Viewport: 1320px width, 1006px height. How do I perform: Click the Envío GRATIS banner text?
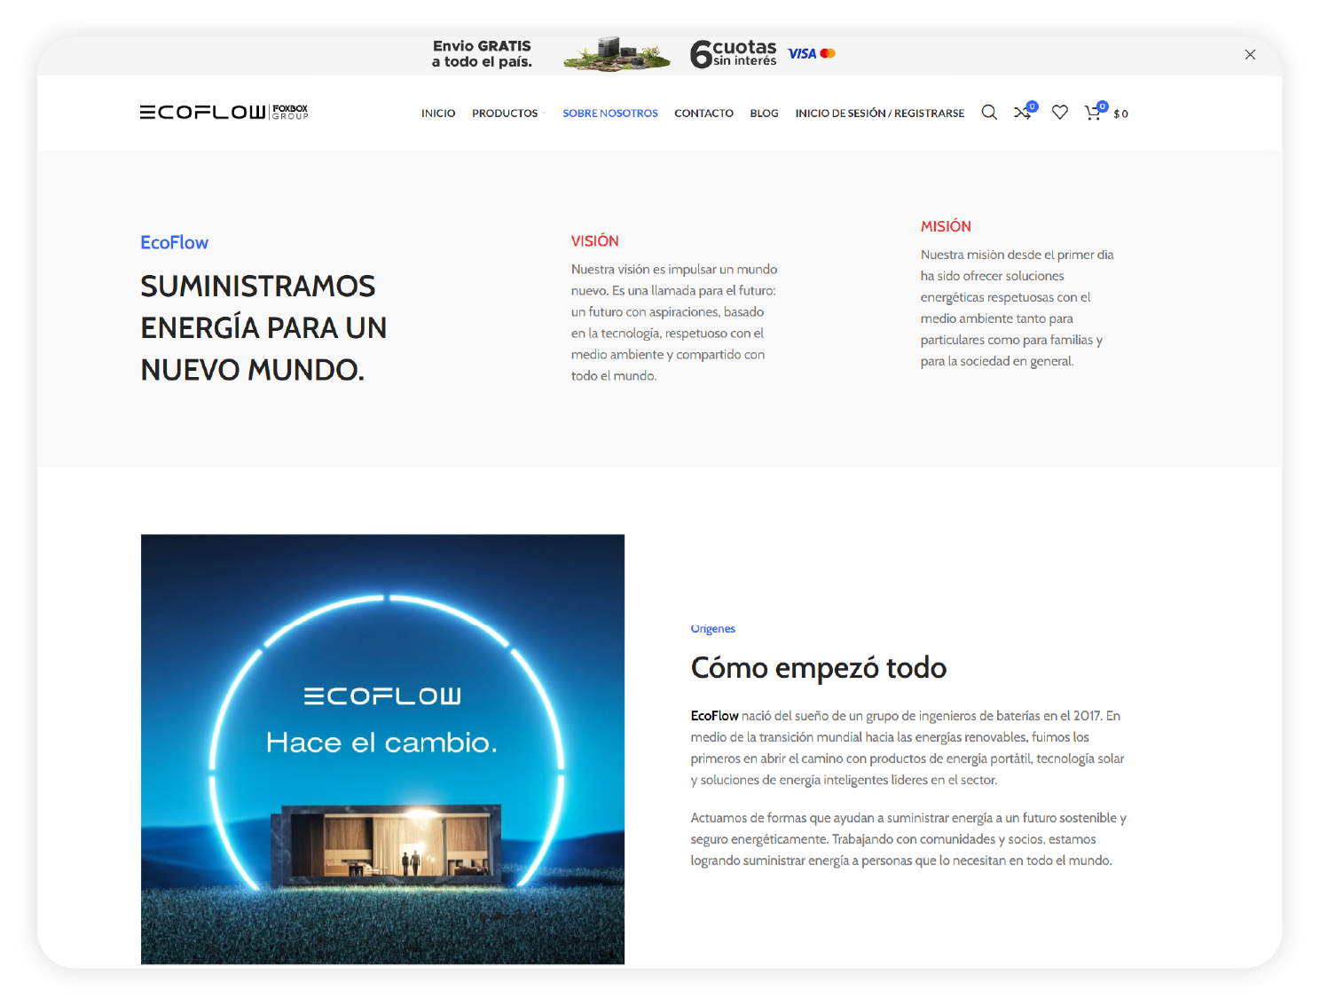point(482,54)
